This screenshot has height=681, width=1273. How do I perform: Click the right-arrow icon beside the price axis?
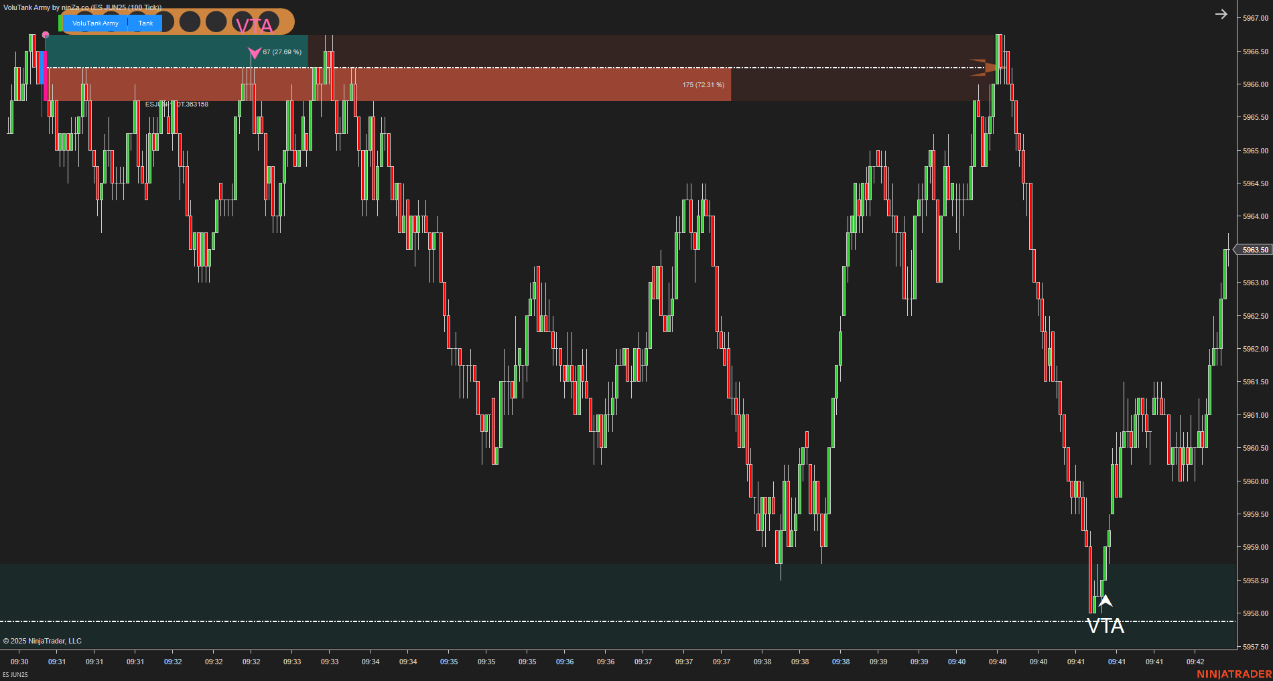(1221, 14)
